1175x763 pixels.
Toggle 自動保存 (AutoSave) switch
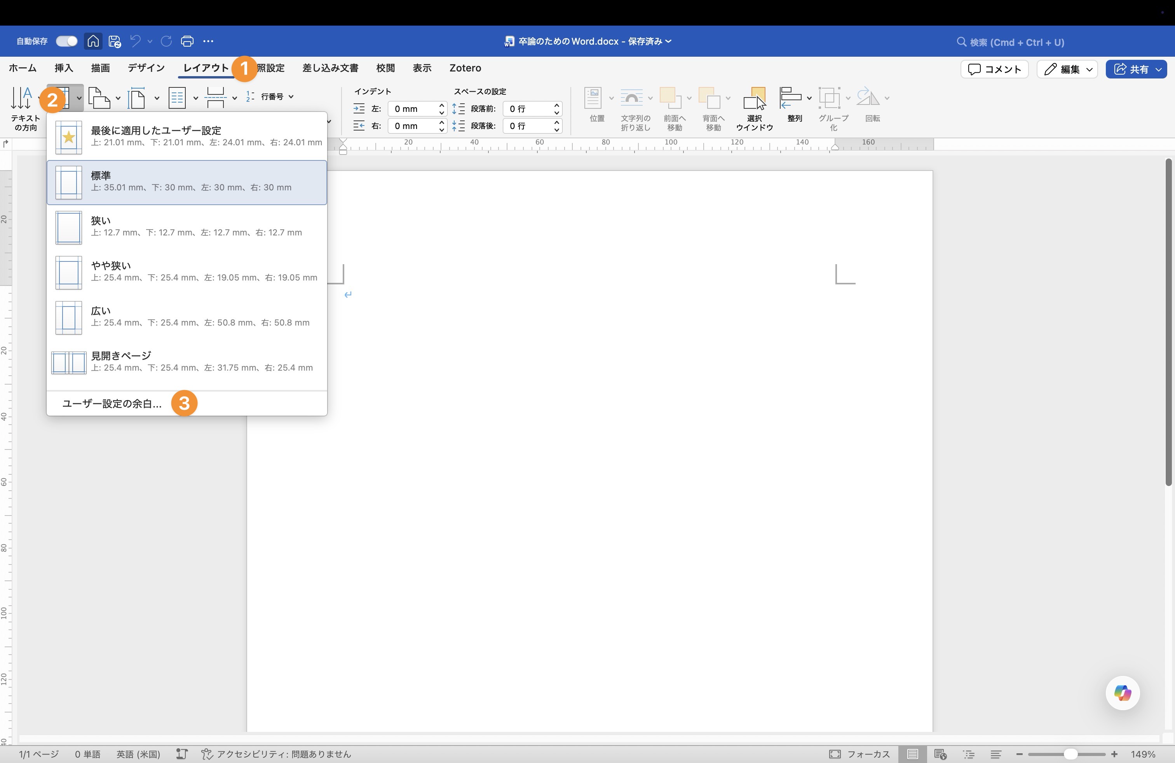coord(66,41)
